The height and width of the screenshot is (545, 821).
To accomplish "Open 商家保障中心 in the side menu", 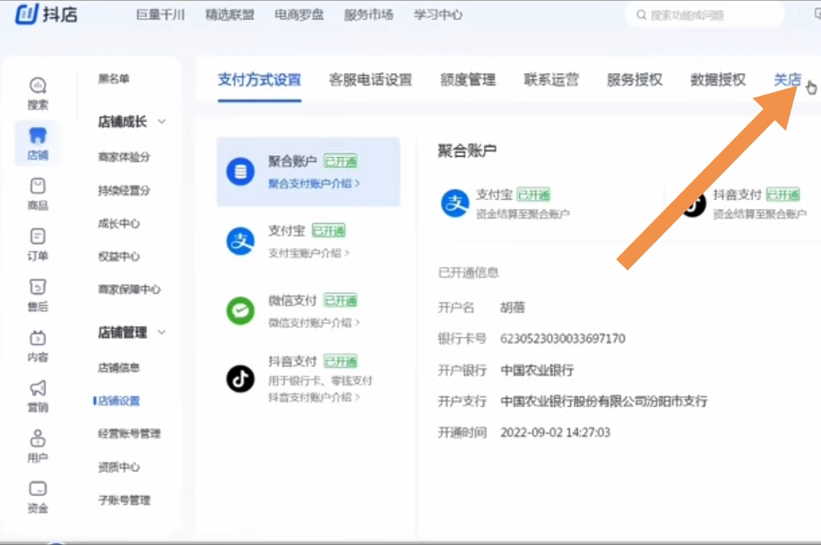I will (129, 290).
